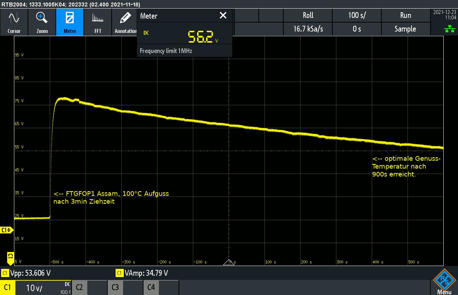Image resolution: width=458 pixels, height=295 pixels.
Task: Click the VAmp 34.79 V measurement
Action: [x=142, y=273]
